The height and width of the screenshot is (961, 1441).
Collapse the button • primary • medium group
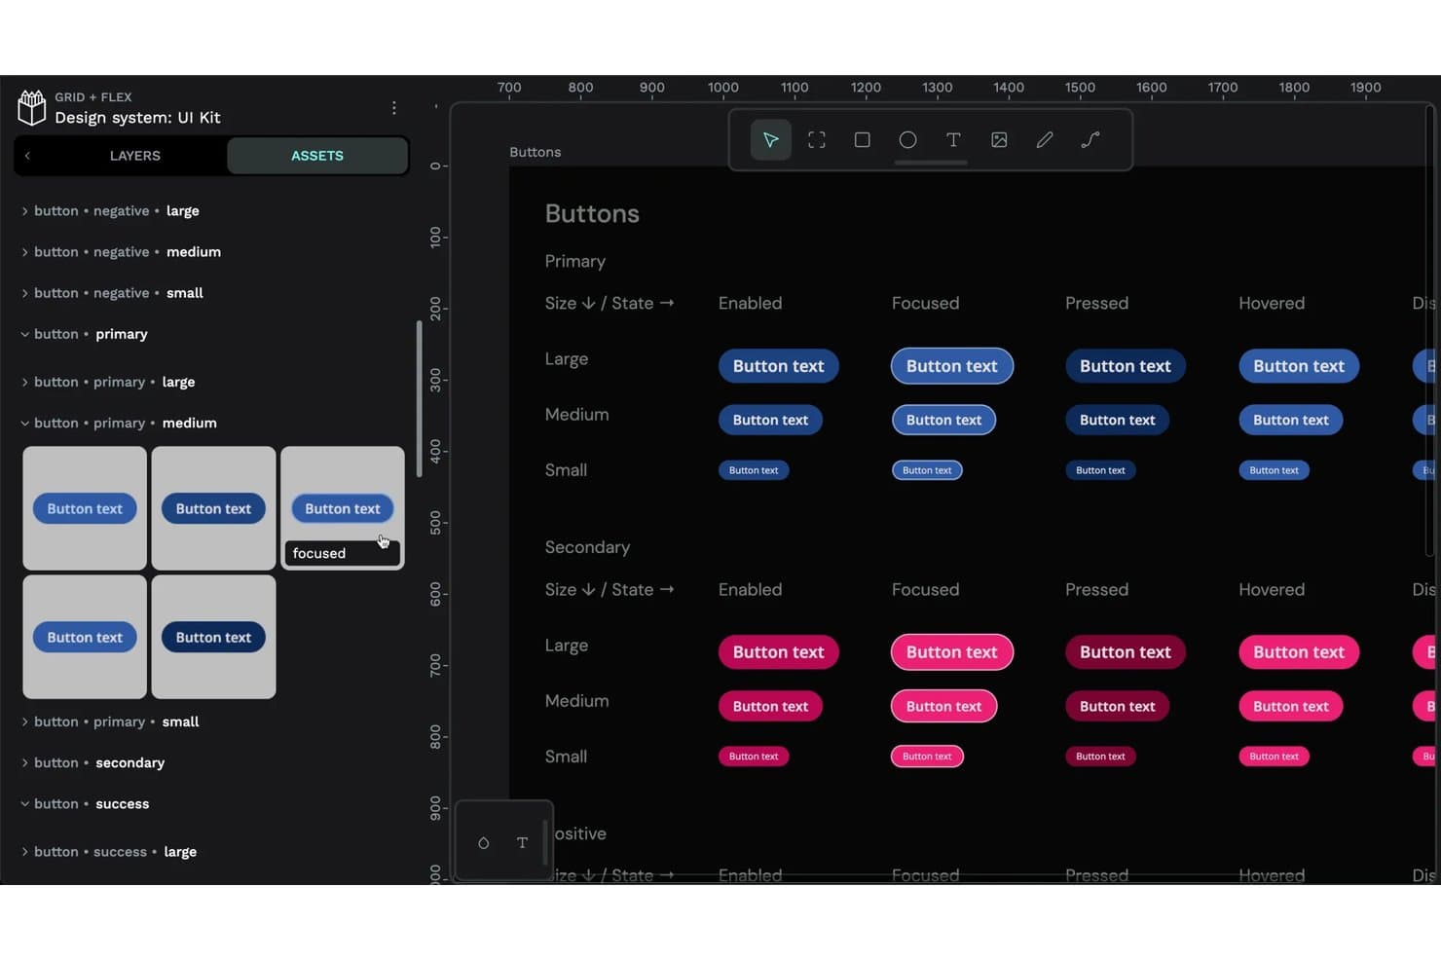click(x=119, y=423)
